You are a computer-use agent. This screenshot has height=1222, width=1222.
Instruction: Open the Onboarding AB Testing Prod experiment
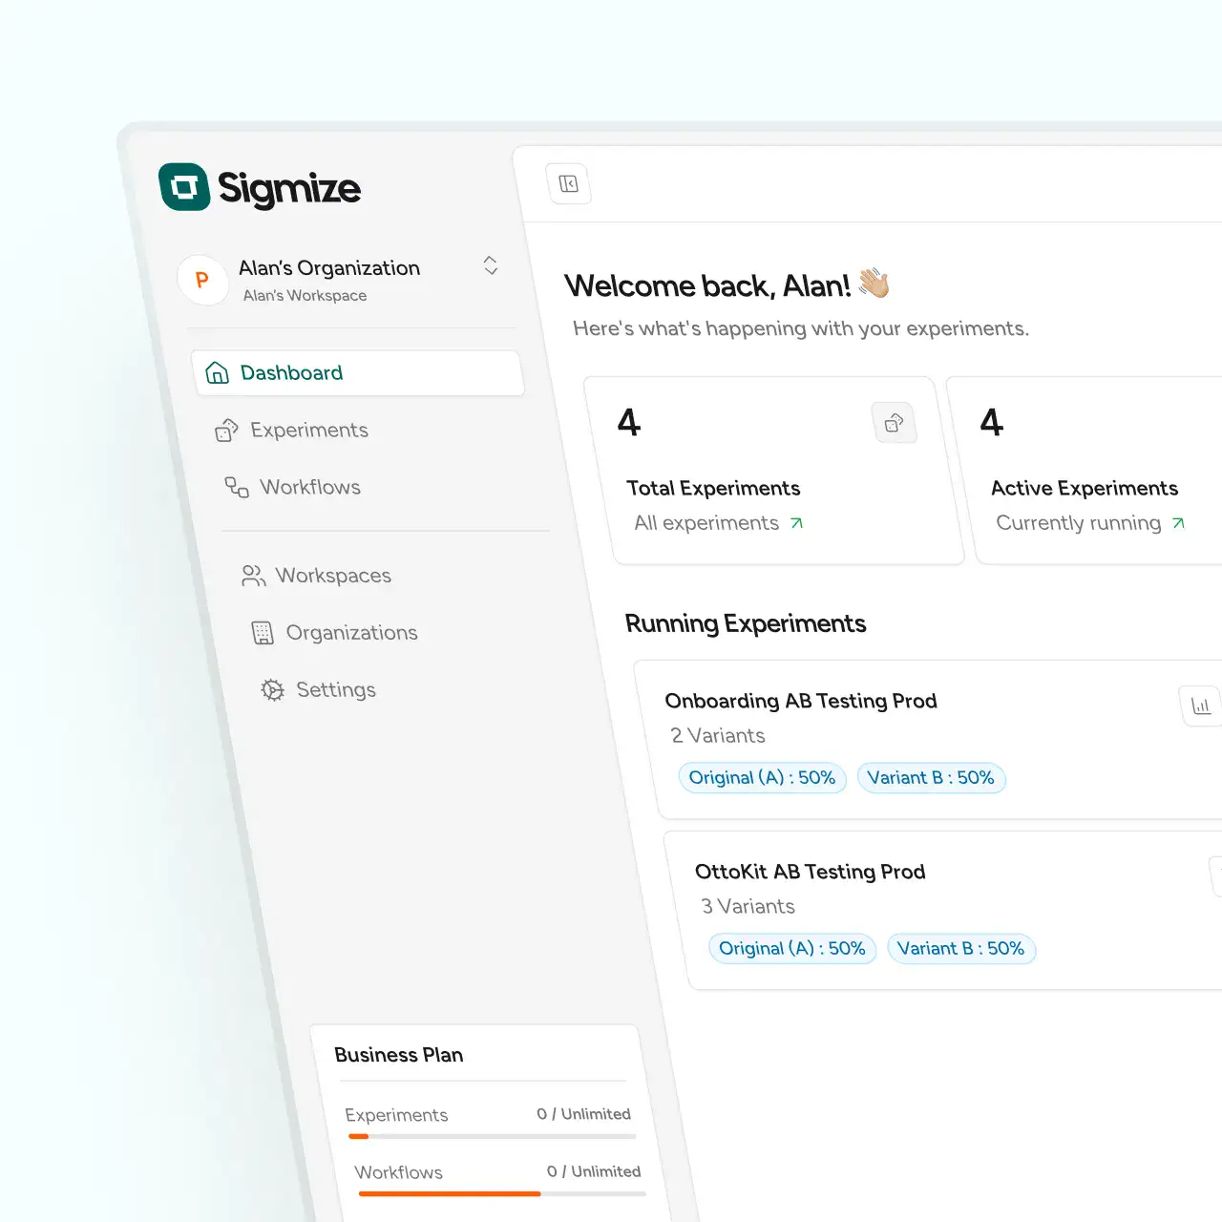pyautogui.click(x=801, y=701)
